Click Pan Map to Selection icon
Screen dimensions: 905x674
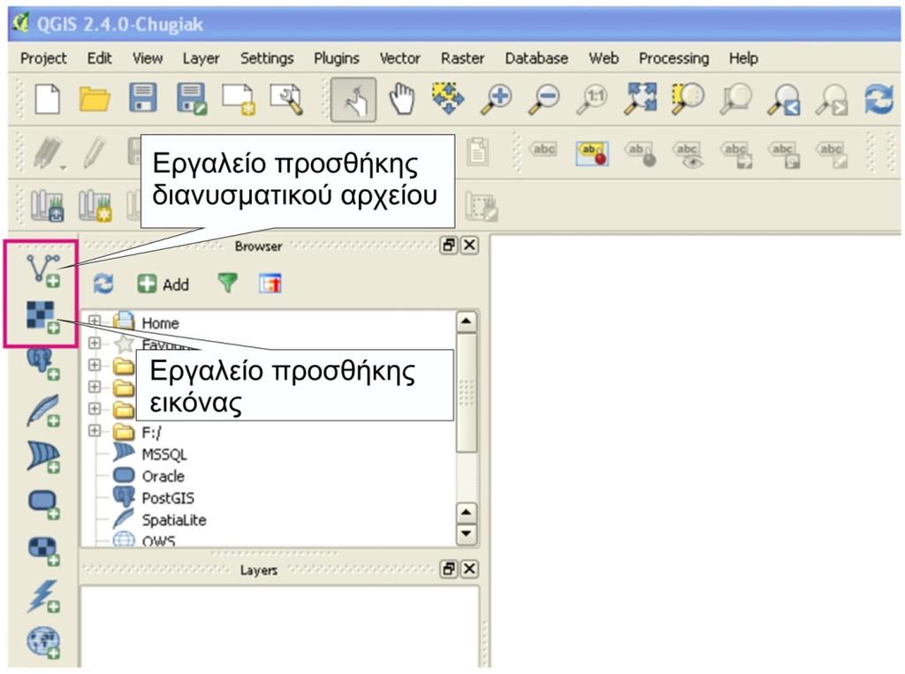[448, 98]
